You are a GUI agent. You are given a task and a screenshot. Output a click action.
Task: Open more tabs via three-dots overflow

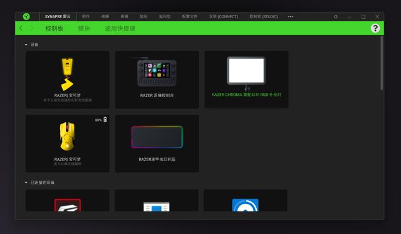click(291, 17)
